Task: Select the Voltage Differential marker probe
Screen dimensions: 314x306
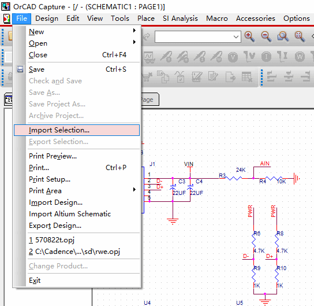Action: pos(183,57)
